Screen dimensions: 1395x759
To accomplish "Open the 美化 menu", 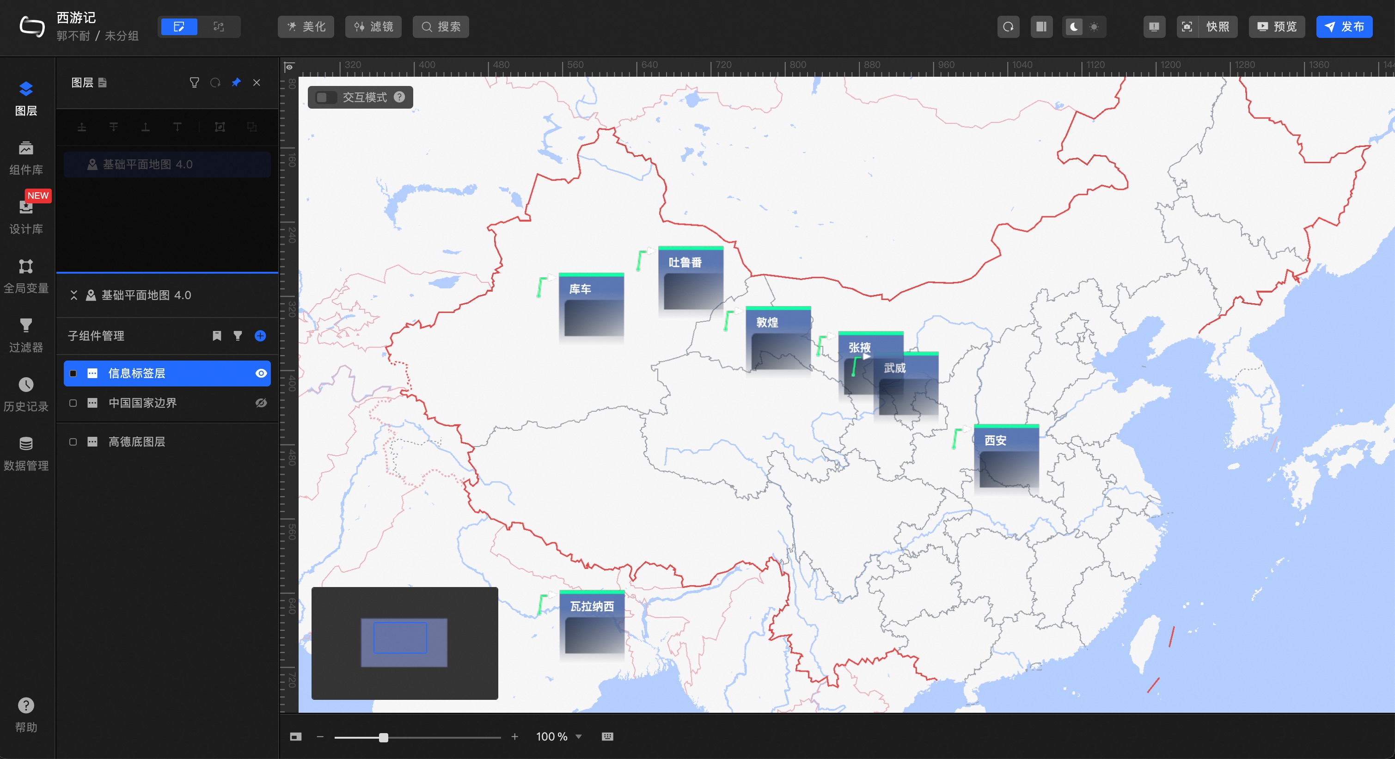I will coord(306,26).
